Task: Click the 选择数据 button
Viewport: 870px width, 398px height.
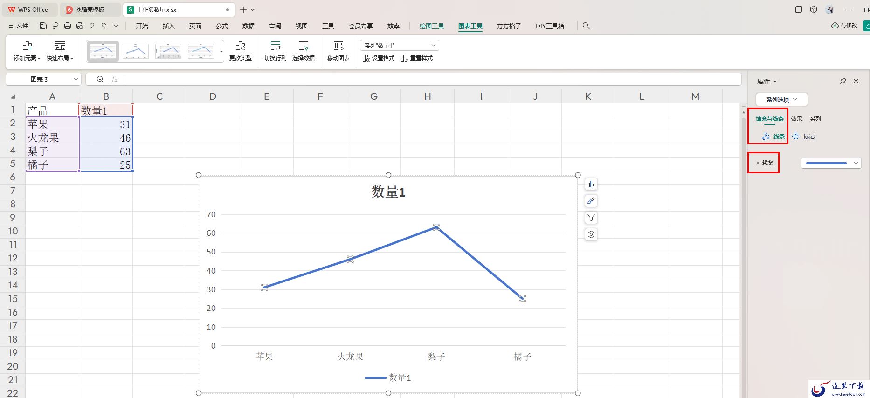Action: pos(304,51)
